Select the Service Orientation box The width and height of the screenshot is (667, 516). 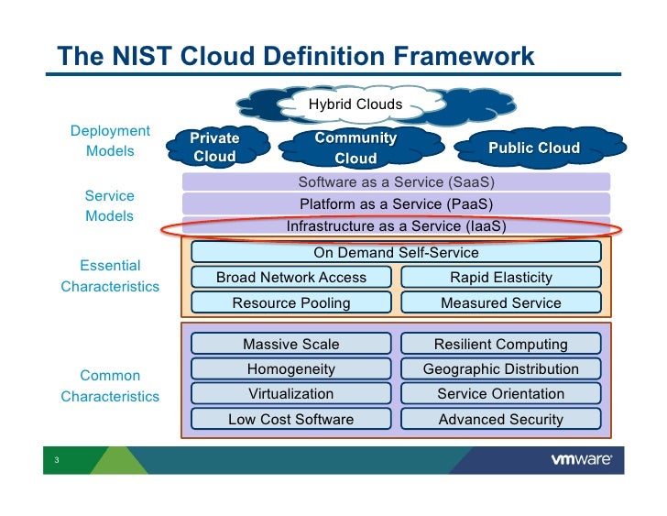[x=501, y=393]
